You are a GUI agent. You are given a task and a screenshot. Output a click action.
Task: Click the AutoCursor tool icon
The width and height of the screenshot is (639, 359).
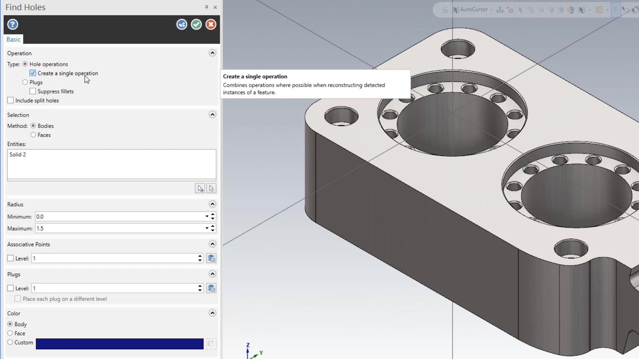pyautogui.click(x=456, y=10)
